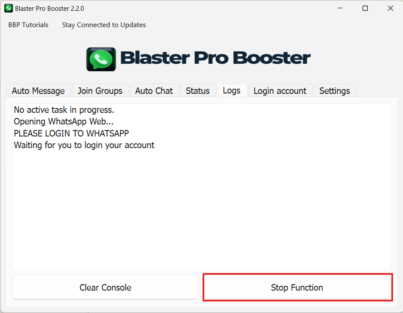Switch to the Auto Message tab
The width and height of the screenshot is (403, 313).
point(39,91)
